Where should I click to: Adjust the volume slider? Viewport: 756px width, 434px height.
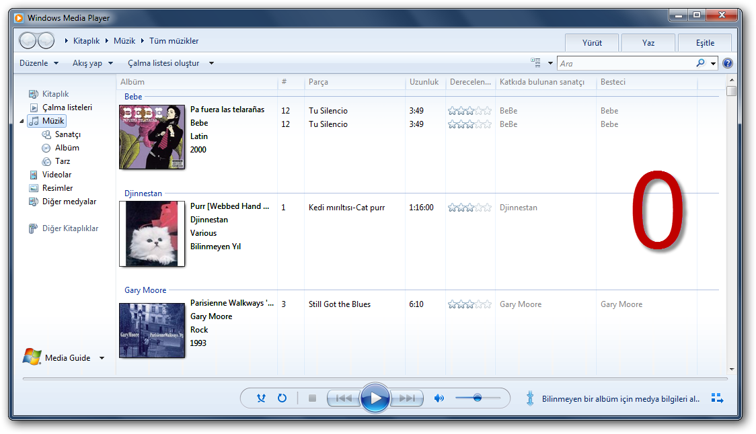tap(478, 398)
